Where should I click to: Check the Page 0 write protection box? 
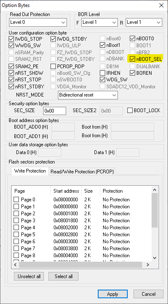(16, 200)
